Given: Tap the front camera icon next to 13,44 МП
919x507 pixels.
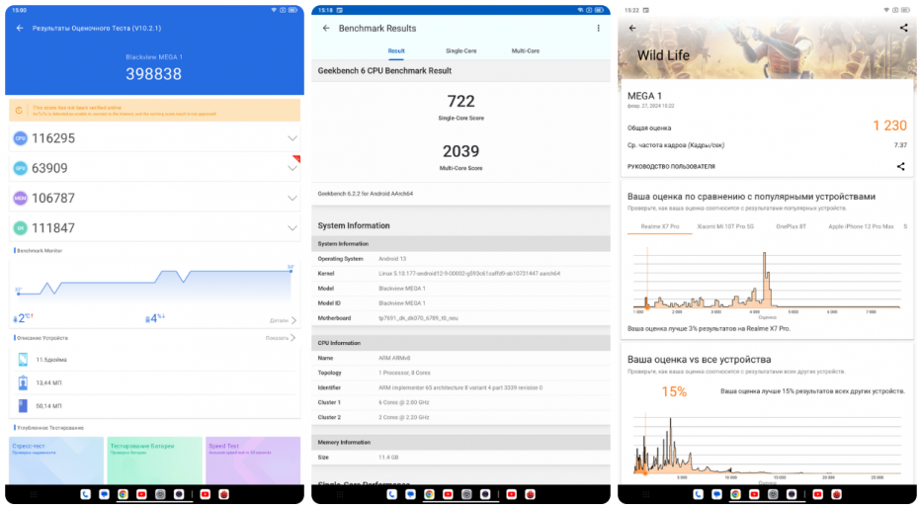Looking at the screenshot, I should 23,382.
